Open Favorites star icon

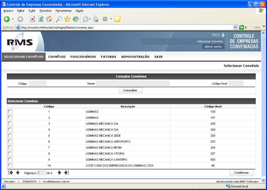click(67, 19)
